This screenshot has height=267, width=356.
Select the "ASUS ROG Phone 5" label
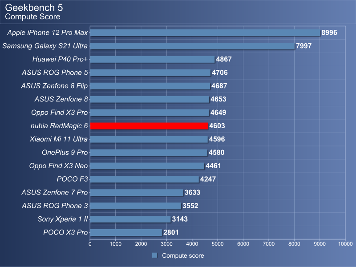point(55,73)
